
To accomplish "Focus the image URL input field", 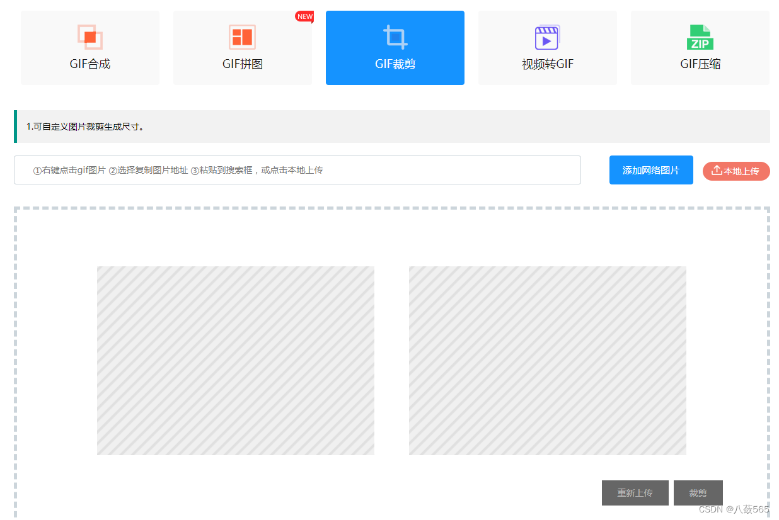I will pos(297,170).
